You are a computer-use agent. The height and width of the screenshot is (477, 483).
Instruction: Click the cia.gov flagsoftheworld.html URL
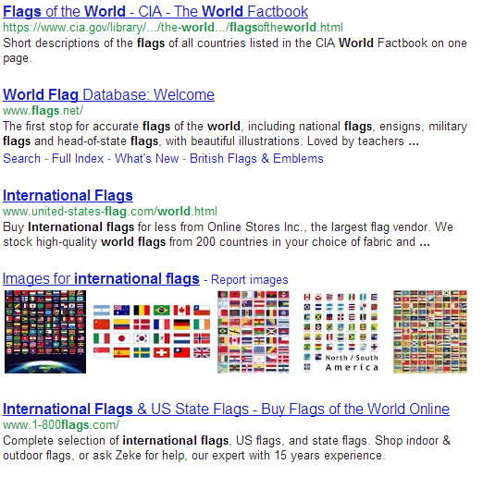[173, 28]
